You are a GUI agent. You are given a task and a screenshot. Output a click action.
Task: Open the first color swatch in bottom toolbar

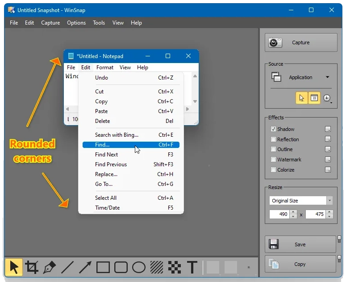[x=213, y=267]
